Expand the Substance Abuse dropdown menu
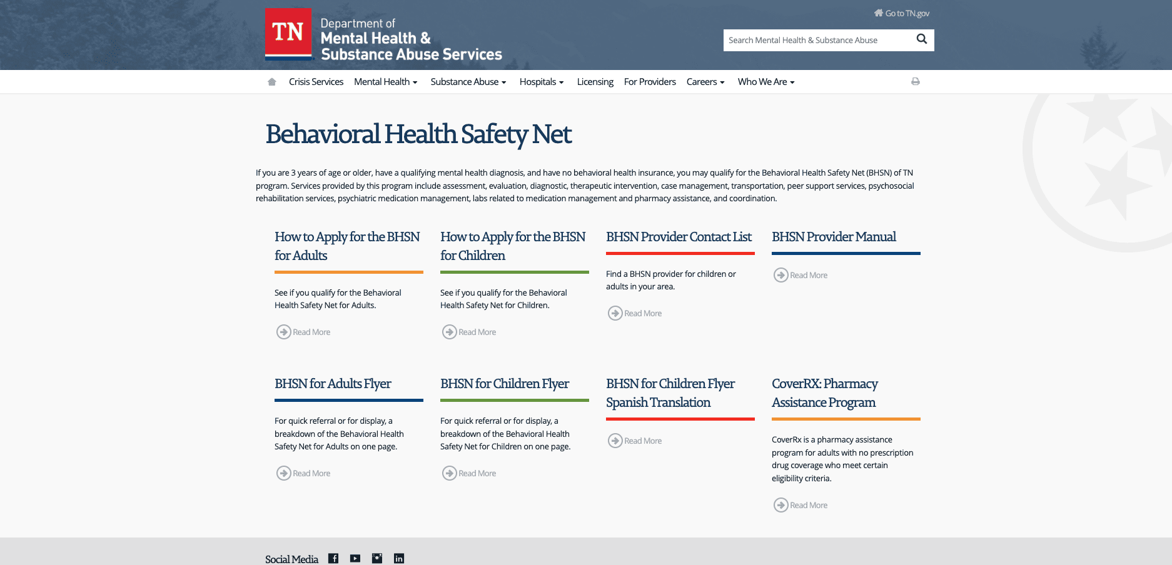The image size is (1172, 565). [468, 82]
